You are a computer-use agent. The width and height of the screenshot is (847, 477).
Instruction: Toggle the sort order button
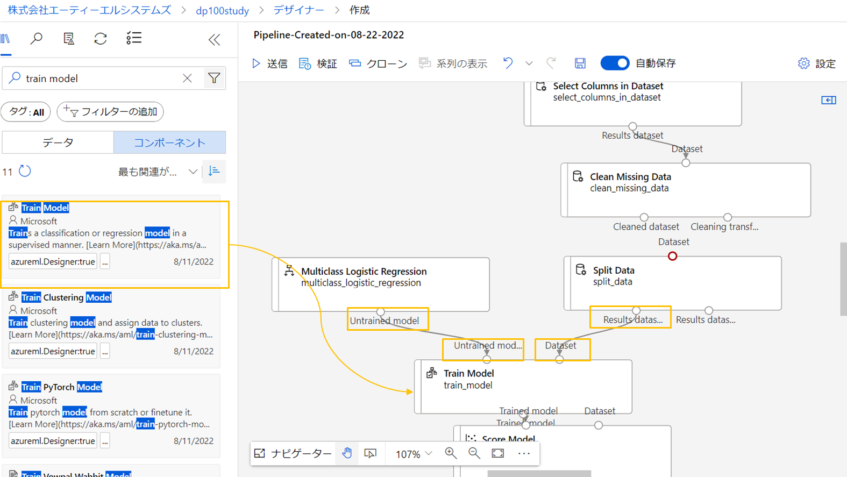click(x=214, y=172)
